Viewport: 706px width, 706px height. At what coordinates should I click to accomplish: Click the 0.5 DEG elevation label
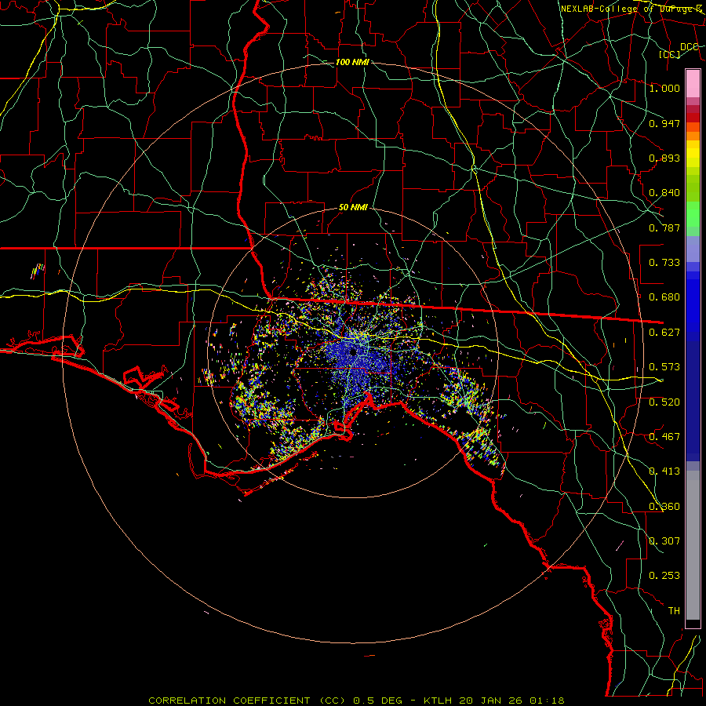[x=378, y=701]
